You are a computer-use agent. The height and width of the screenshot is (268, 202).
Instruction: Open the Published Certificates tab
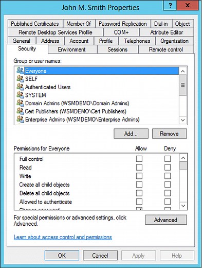pos(35,24)
